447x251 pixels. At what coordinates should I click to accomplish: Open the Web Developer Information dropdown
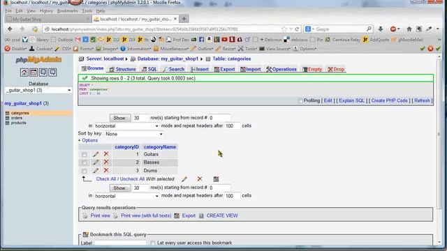tap(136, 49)
